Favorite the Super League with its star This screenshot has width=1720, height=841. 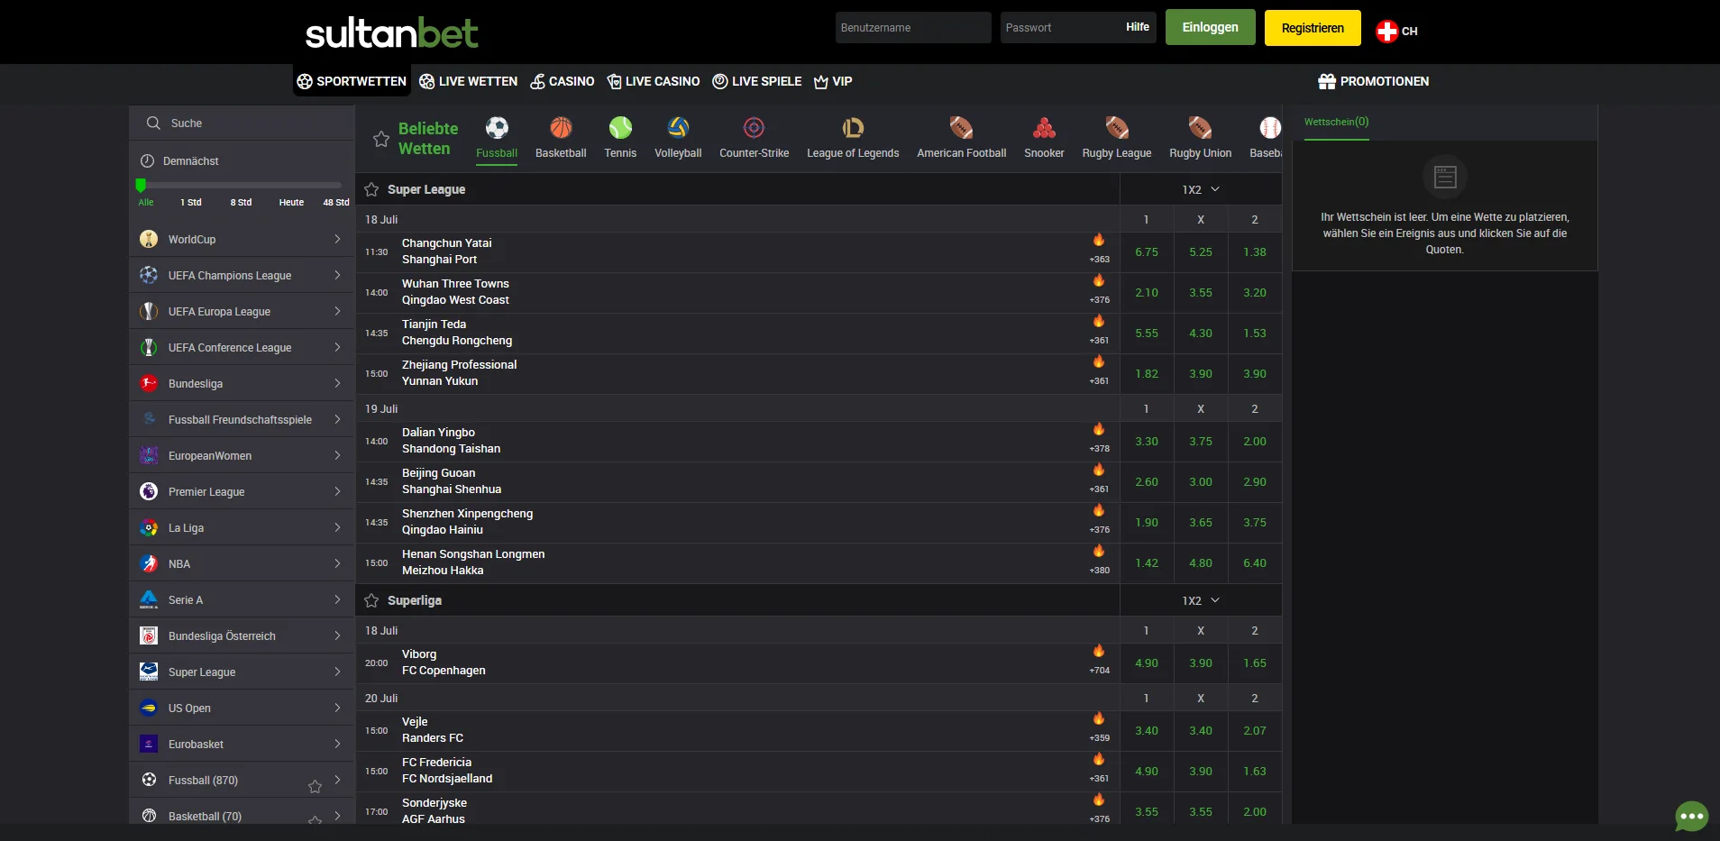coord(371,189)
